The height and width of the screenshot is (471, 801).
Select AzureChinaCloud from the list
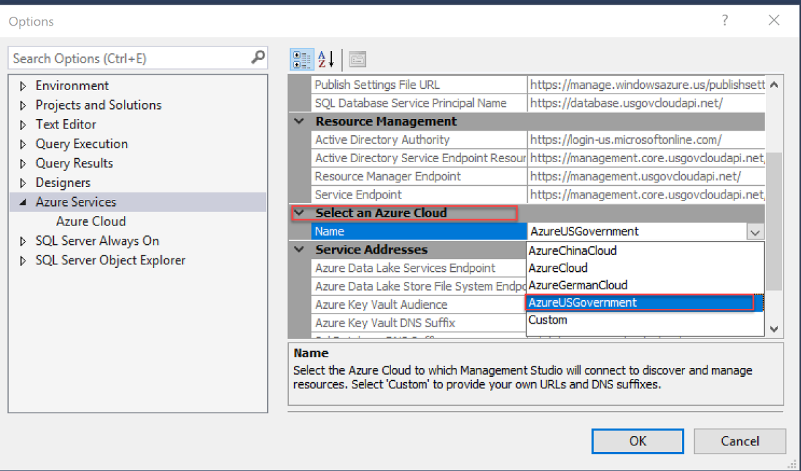click(x=572, y=250)
